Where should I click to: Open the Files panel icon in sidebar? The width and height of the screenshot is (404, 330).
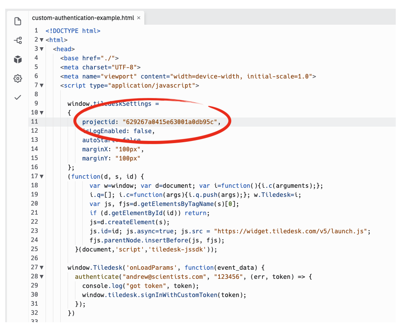[18, 21]
